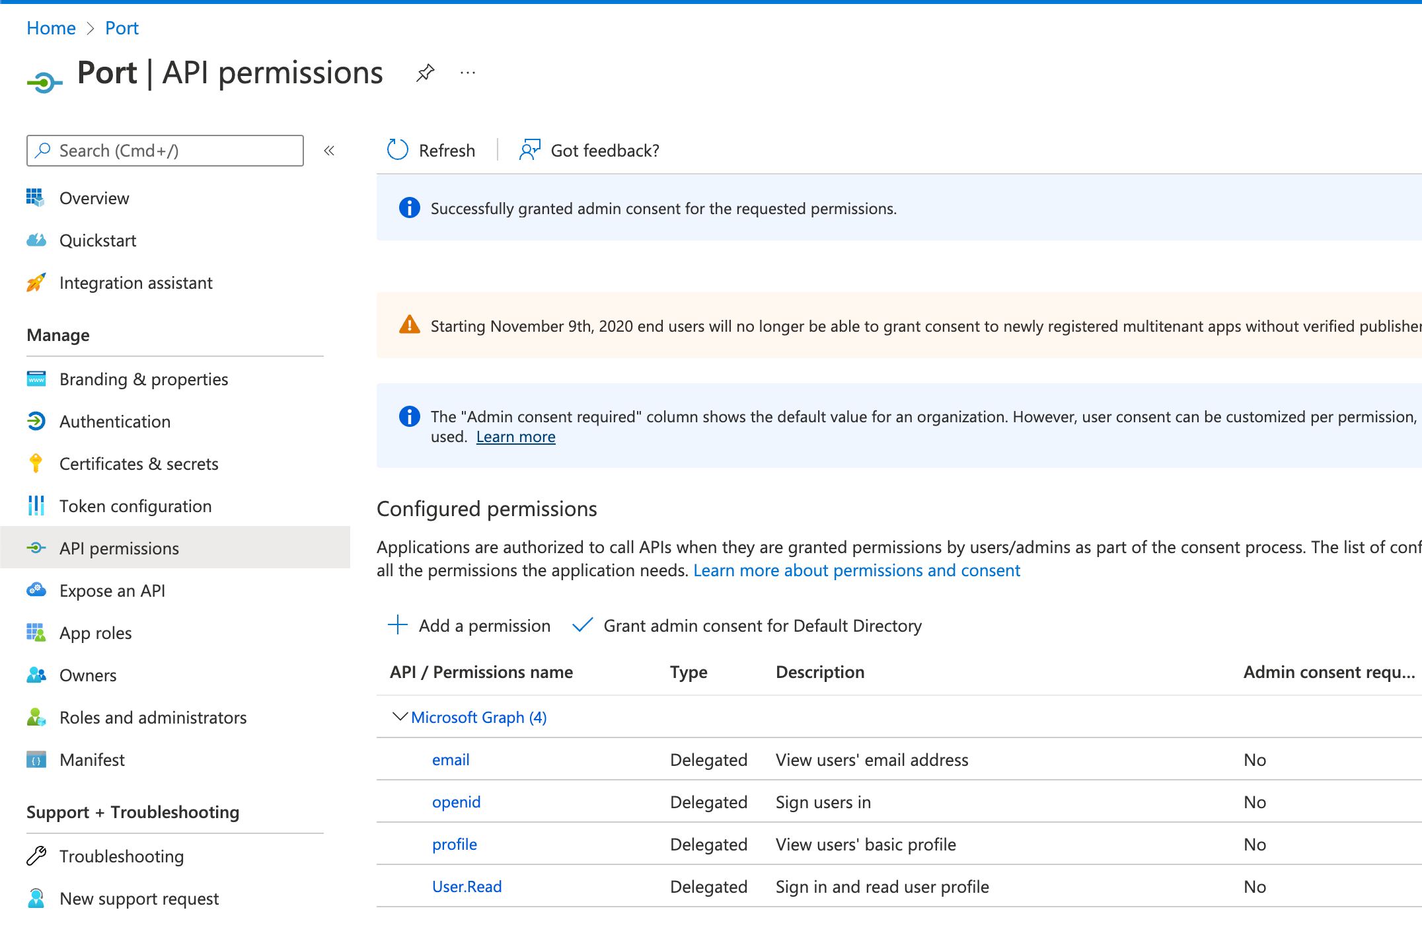
Task: Focus the Search (Cmd+/) field
Action: coord(165,151)
